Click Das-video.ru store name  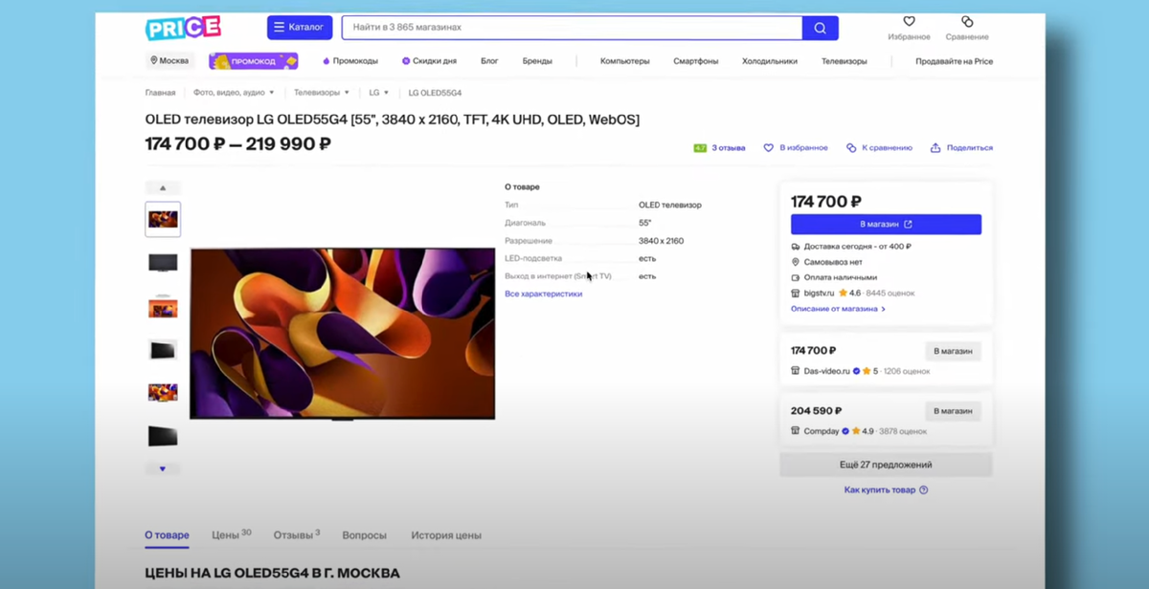[826, 371]
